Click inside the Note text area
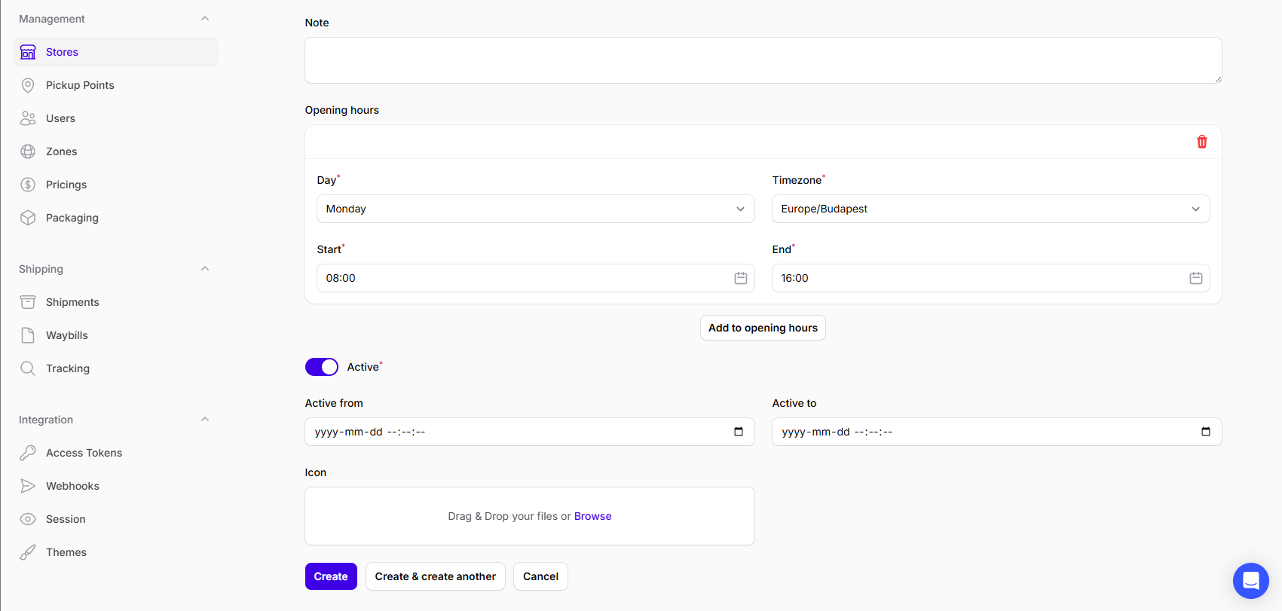Screen dimensions: 1282x611 click(763, 60)
